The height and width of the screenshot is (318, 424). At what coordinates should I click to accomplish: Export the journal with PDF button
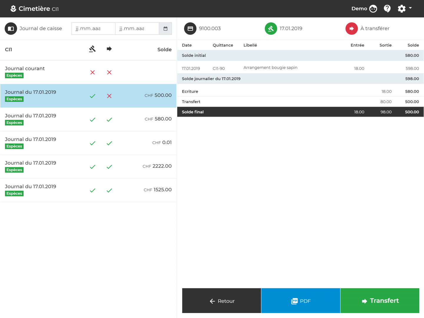tap(301, 301)
